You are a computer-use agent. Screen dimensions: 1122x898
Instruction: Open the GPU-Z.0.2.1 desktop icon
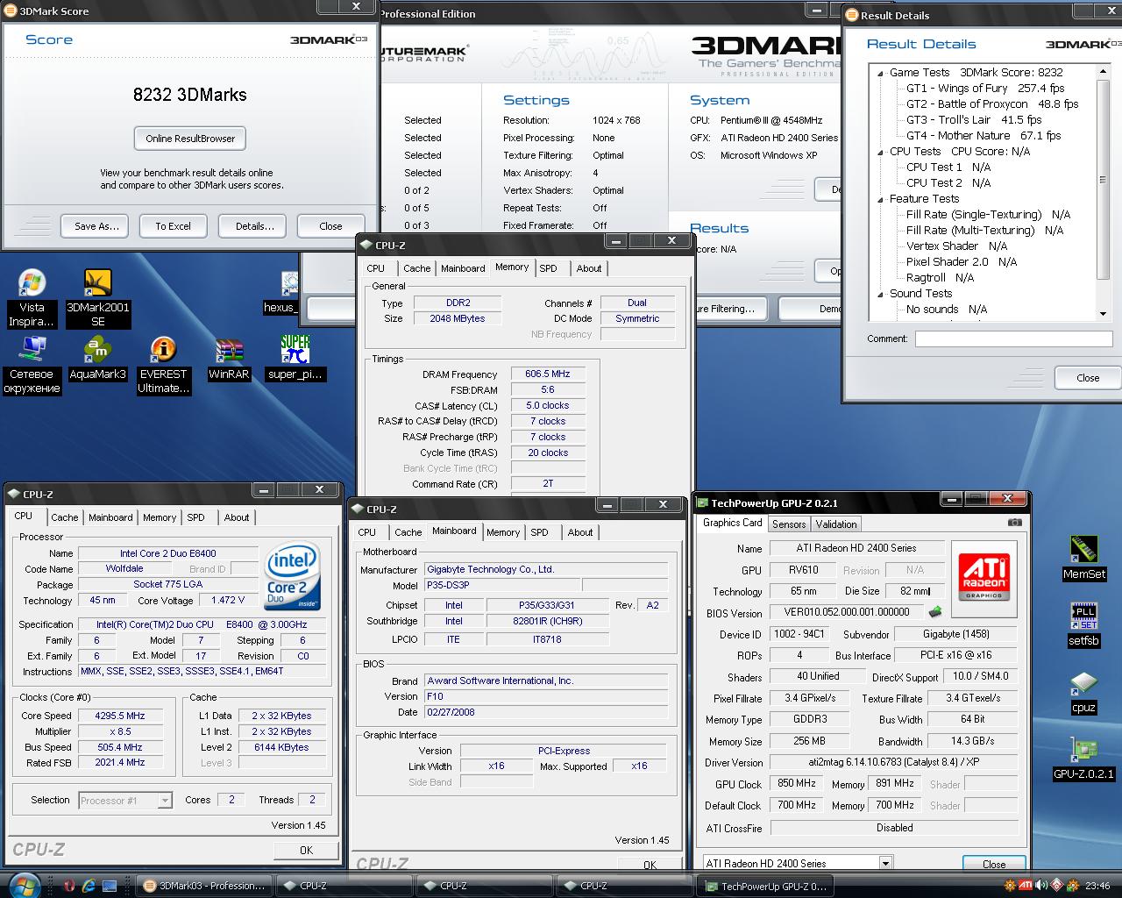[x=1083, y=759]
